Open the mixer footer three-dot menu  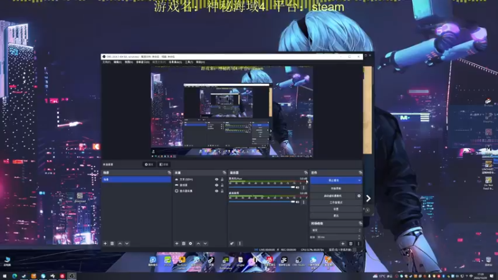(x=240, y=243)
